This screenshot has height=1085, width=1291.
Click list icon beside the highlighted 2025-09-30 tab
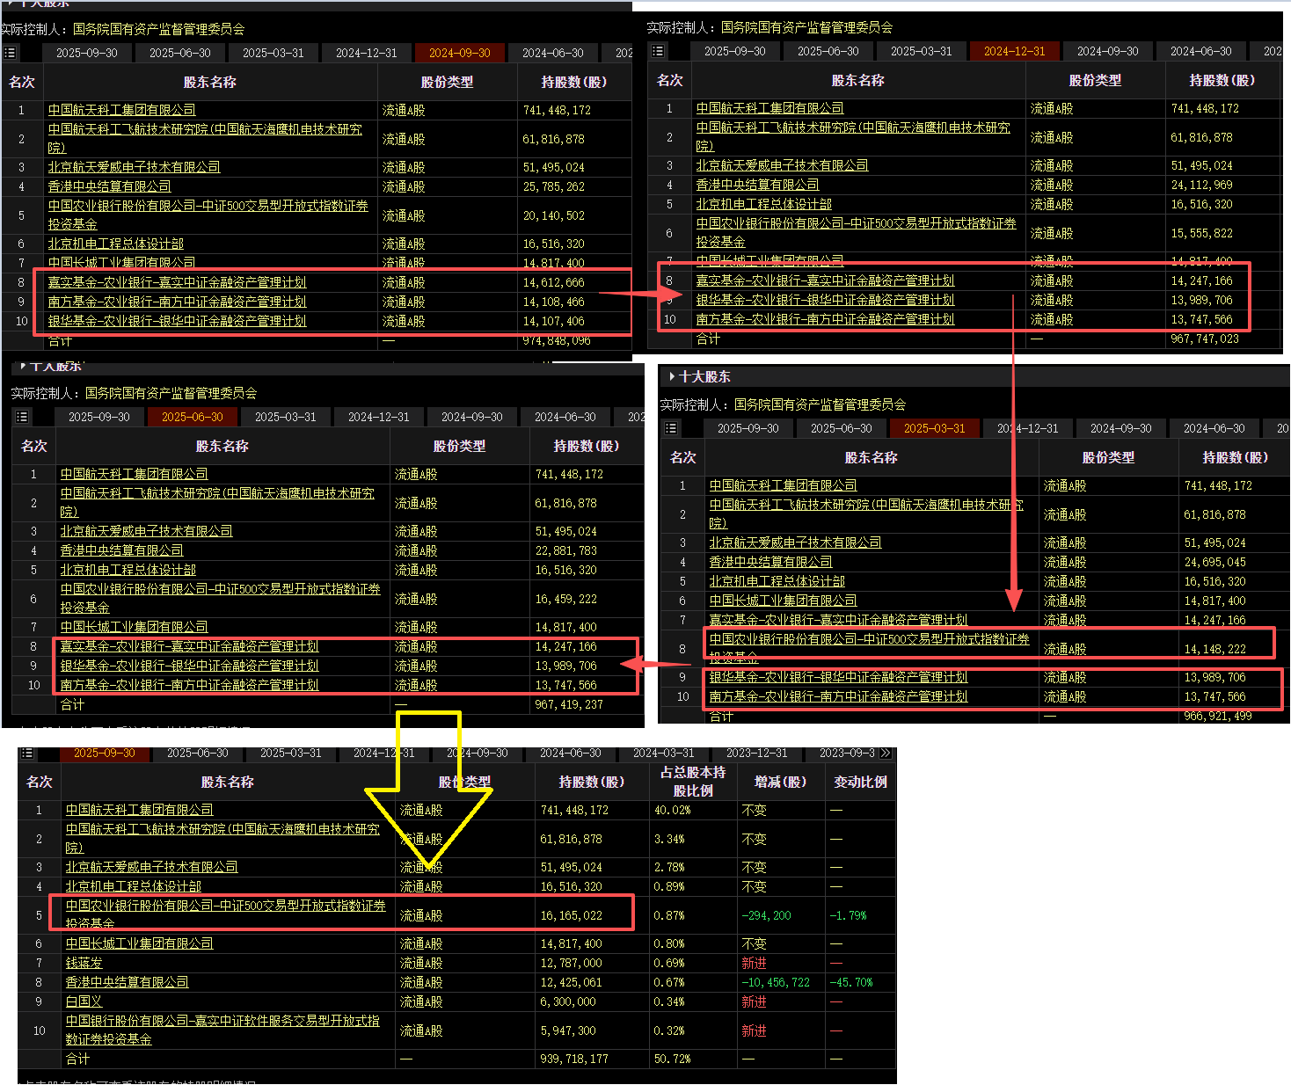27,754
